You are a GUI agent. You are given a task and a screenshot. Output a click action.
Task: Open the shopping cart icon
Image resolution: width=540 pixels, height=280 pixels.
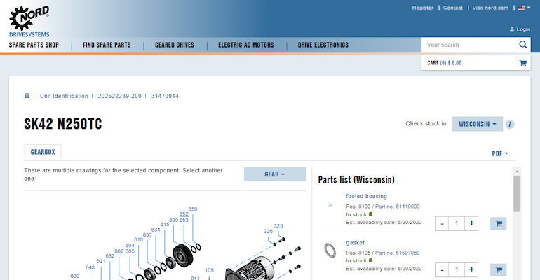522,63
